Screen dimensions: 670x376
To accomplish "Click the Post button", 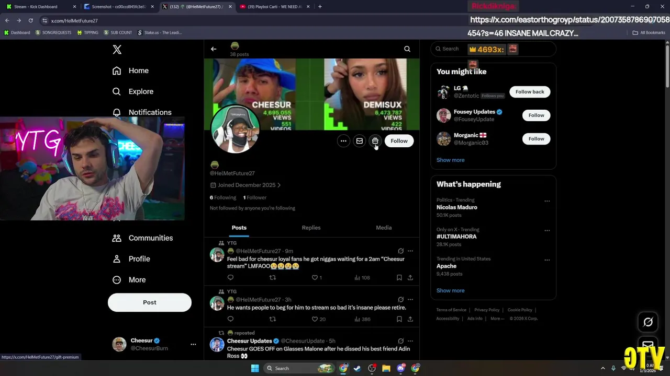I will coord(150,302).
